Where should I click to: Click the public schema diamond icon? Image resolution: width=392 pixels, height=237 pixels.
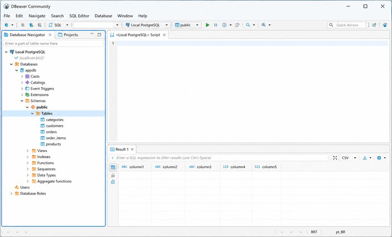(33, 107)
